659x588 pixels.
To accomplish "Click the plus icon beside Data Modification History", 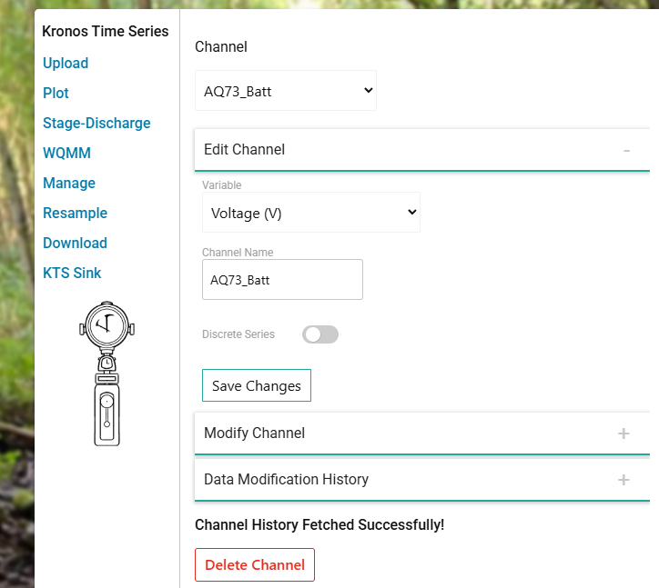I will point(624,480).
